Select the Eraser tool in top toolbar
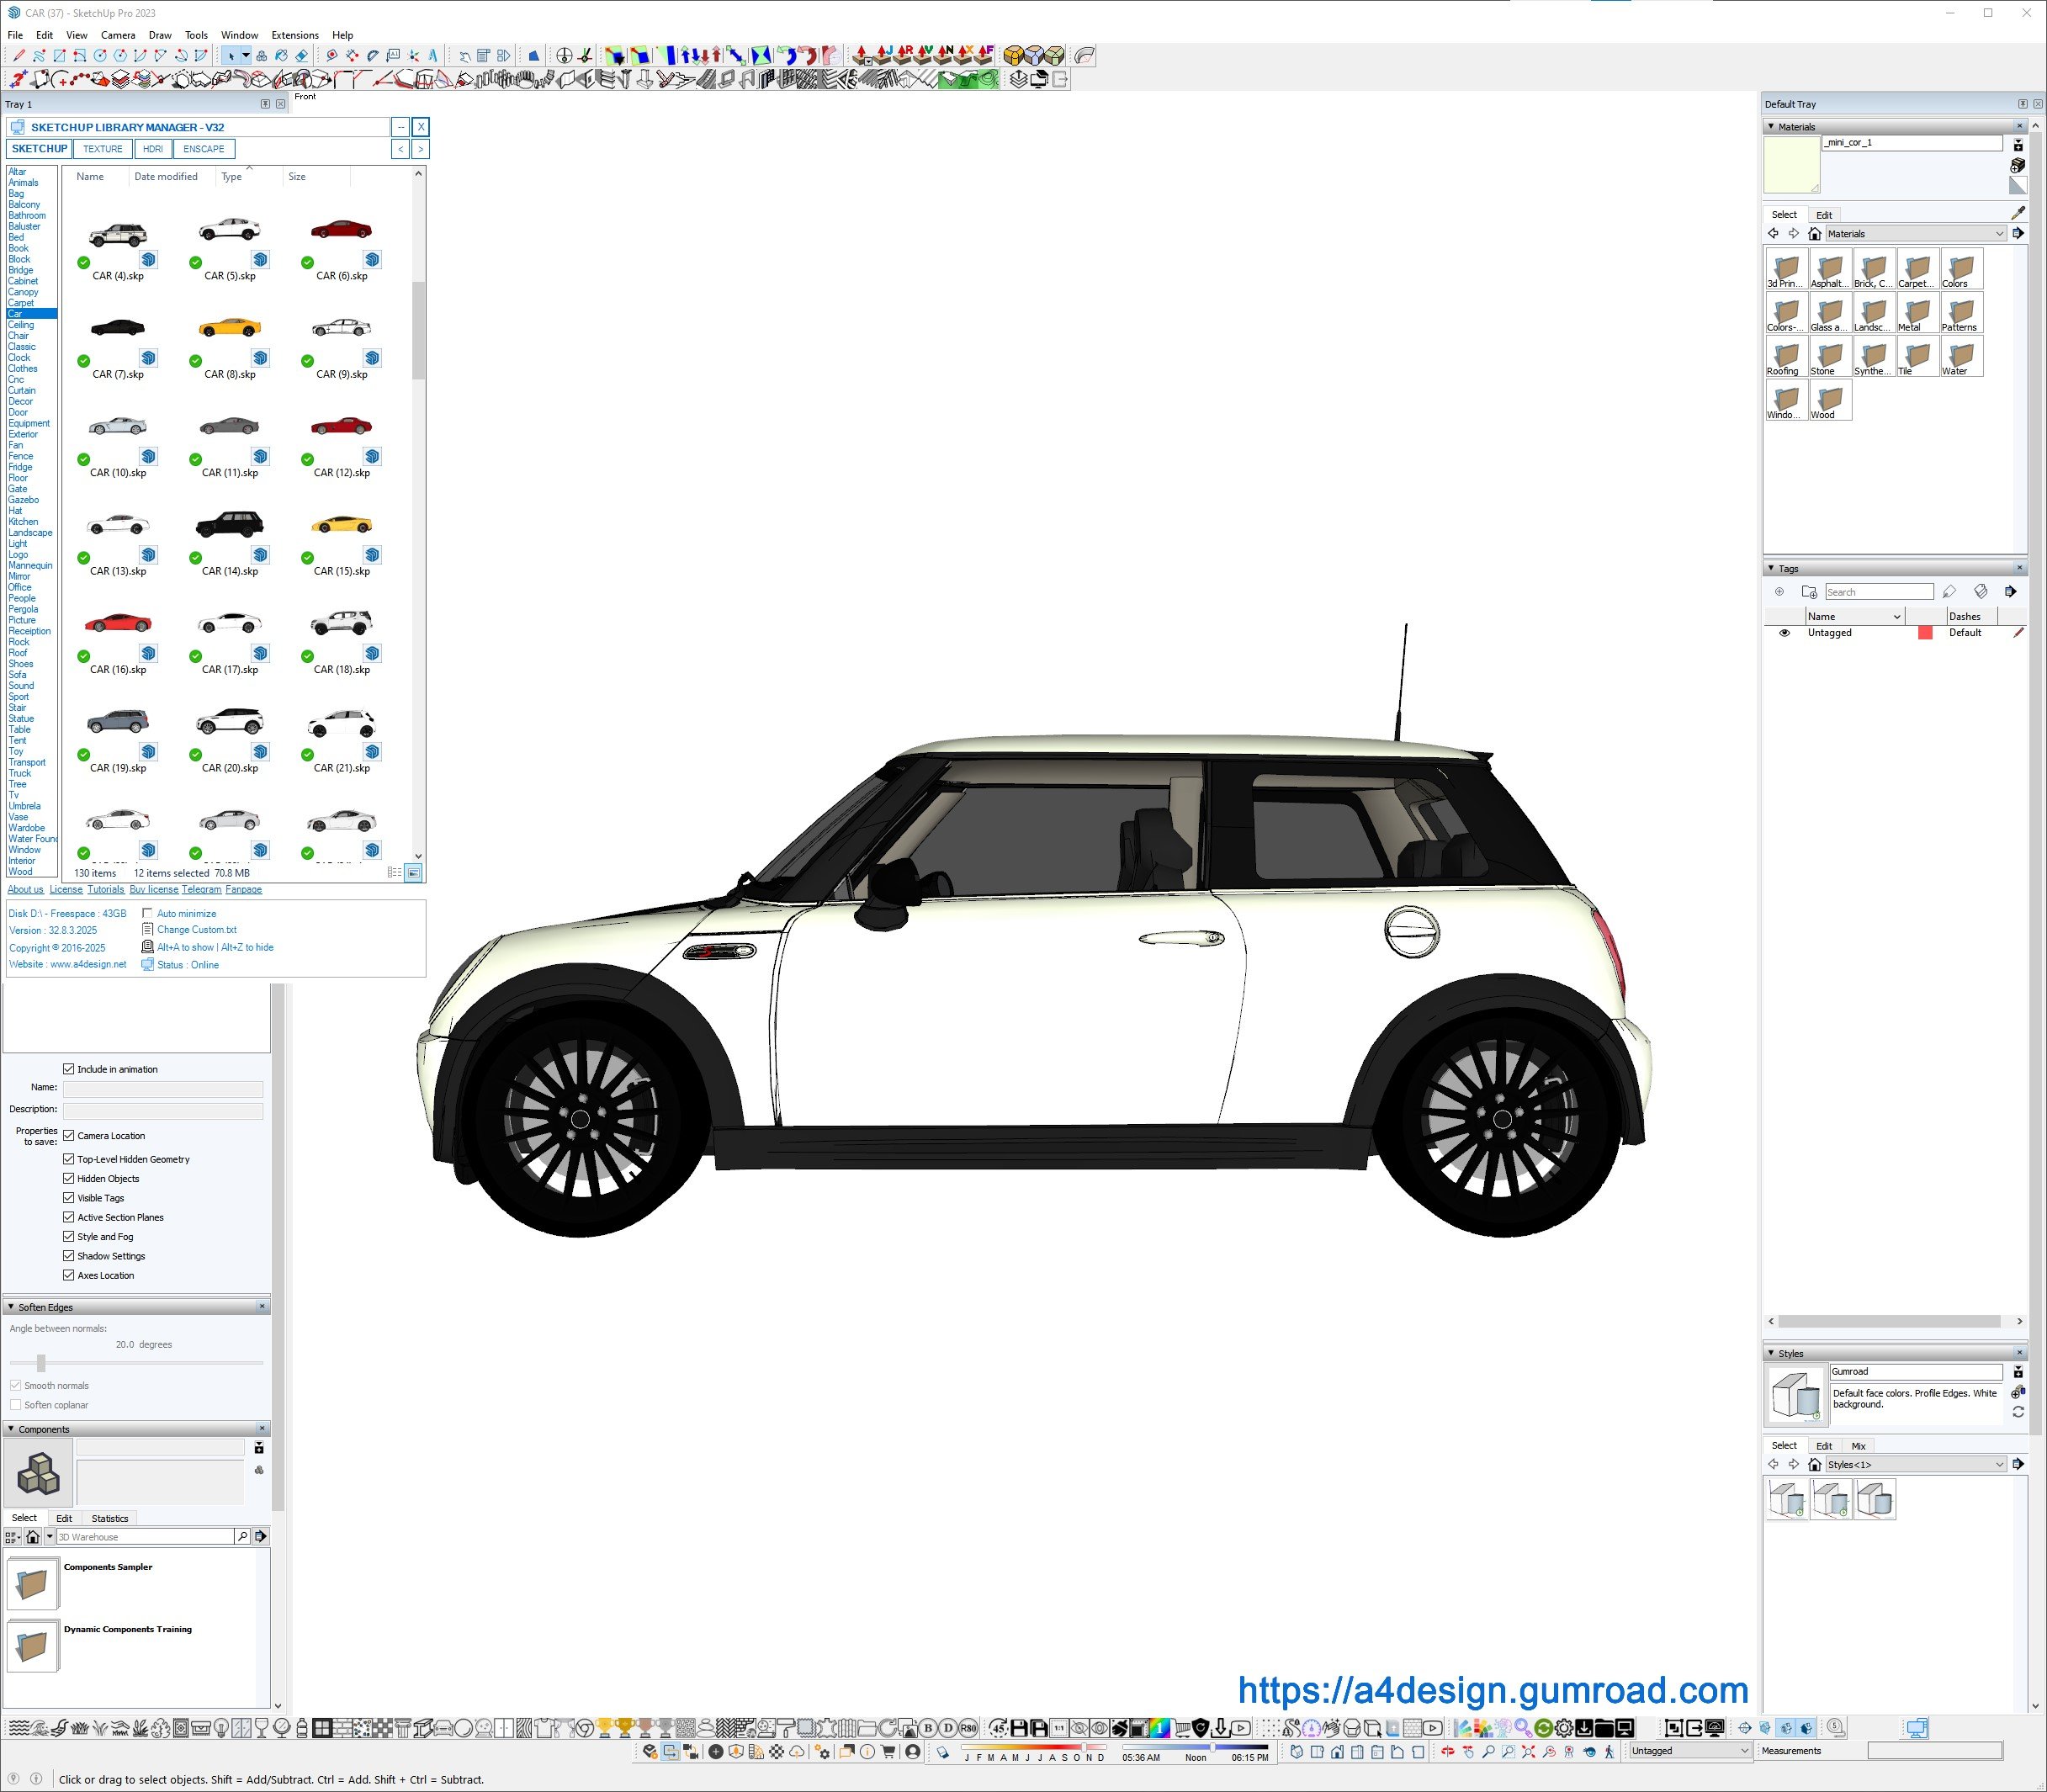Image resolution: width=2047 pixels, height=1792 pixels. [x=301, y=56]
